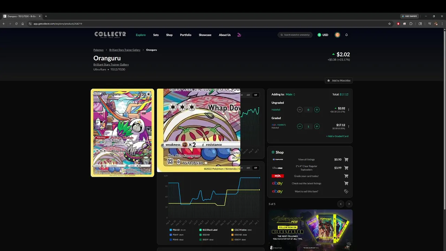Increase PSA 9 graded quantity

(317, 127)
